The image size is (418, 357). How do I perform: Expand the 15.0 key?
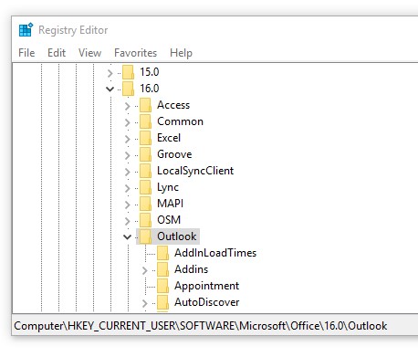110,73
